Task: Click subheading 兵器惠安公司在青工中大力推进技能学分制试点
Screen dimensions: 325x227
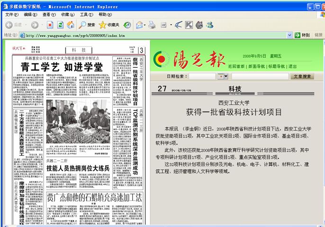Action: click(62, 58)
